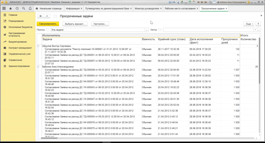This screenshot has width=265, height=143.
Task: Click the M- memory subtract icon
Action: 206,2
